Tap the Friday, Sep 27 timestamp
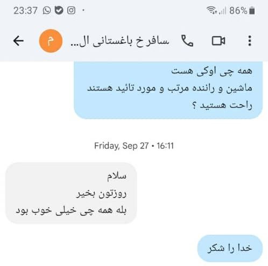Screen dimensions: 268x266 134,146
